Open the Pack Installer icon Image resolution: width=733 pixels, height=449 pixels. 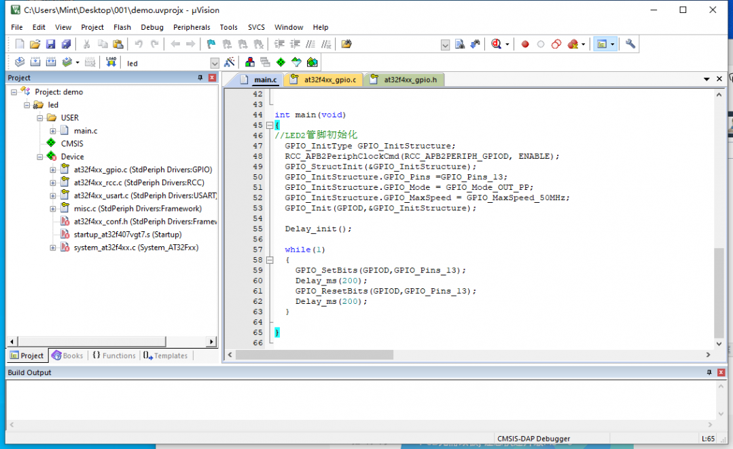(312, 62)
